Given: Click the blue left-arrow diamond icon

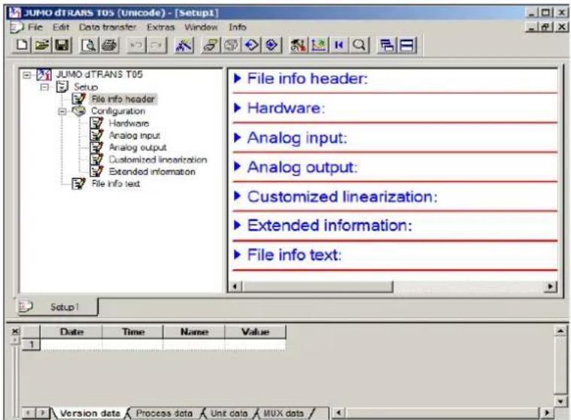Looking at the screenshot, I should tap(251, 45).
